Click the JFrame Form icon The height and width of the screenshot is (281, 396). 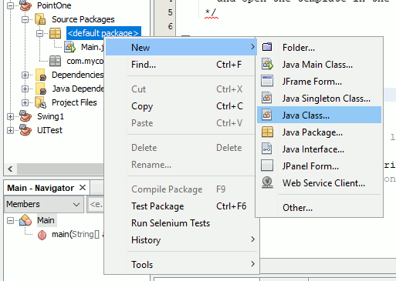point(267,81)
